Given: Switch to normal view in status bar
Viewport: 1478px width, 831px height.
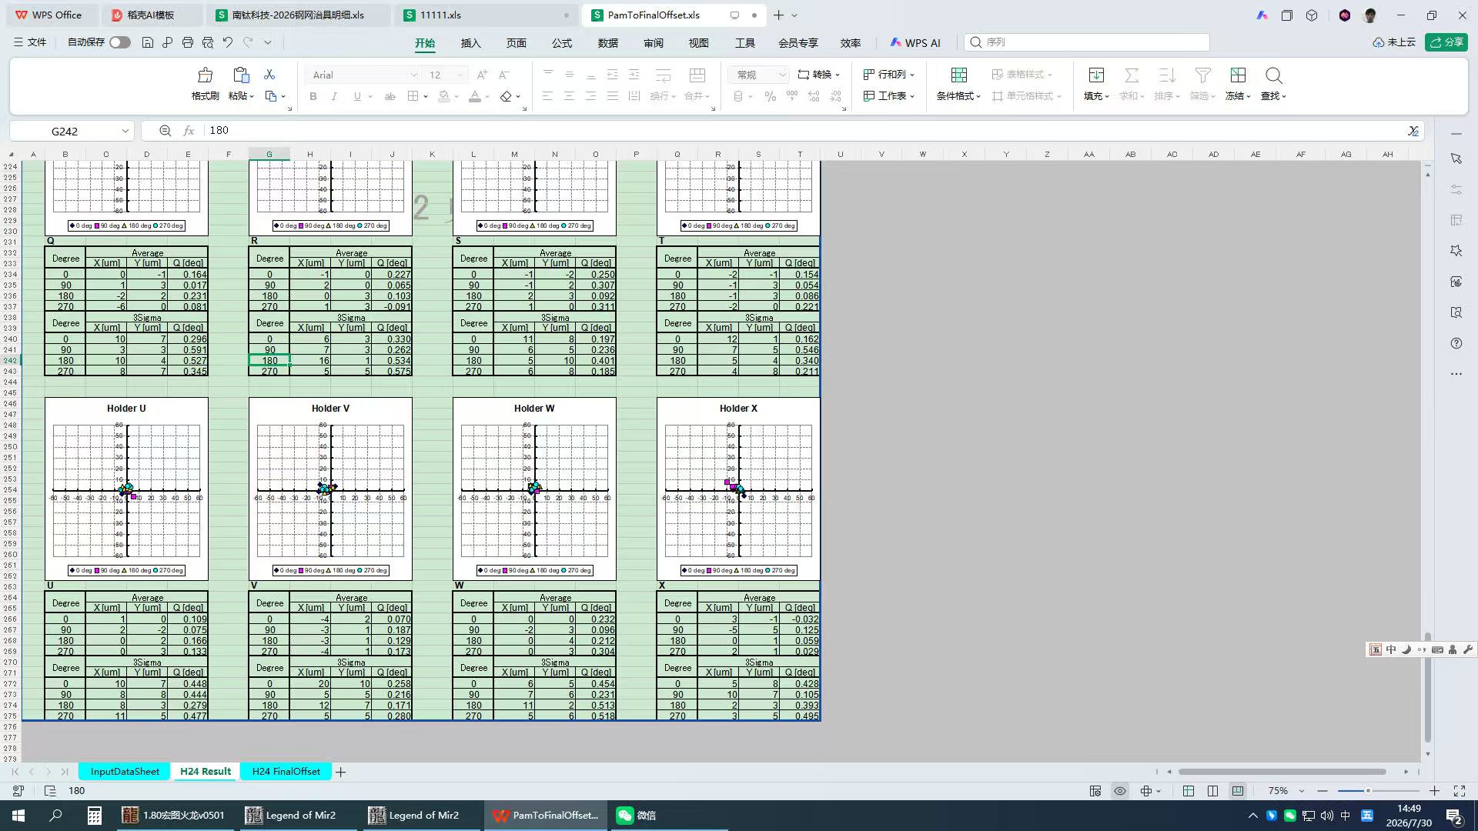Looking at the screenshot, I should (1189, 791).
